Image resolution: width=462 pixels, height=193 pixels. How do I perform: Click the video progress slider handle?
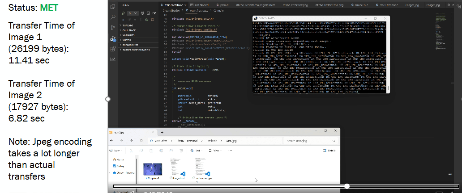point(347,186)
